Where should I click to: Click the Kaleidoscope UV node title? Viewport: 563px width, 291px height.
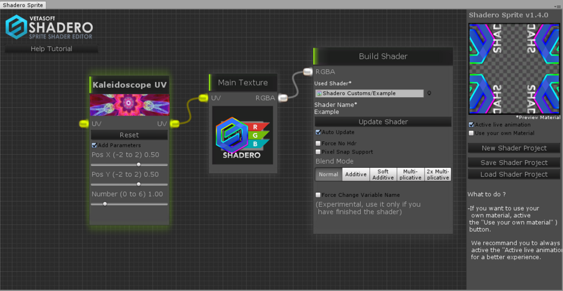(x=129, y=85)
